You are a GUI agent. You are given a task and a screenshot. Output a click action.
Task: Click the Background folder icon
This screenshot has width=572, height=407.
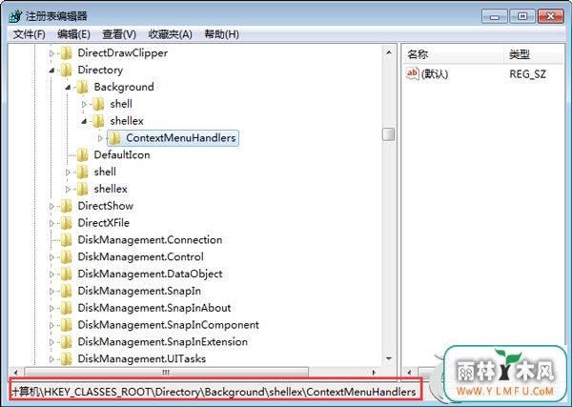tap(82, 87)
